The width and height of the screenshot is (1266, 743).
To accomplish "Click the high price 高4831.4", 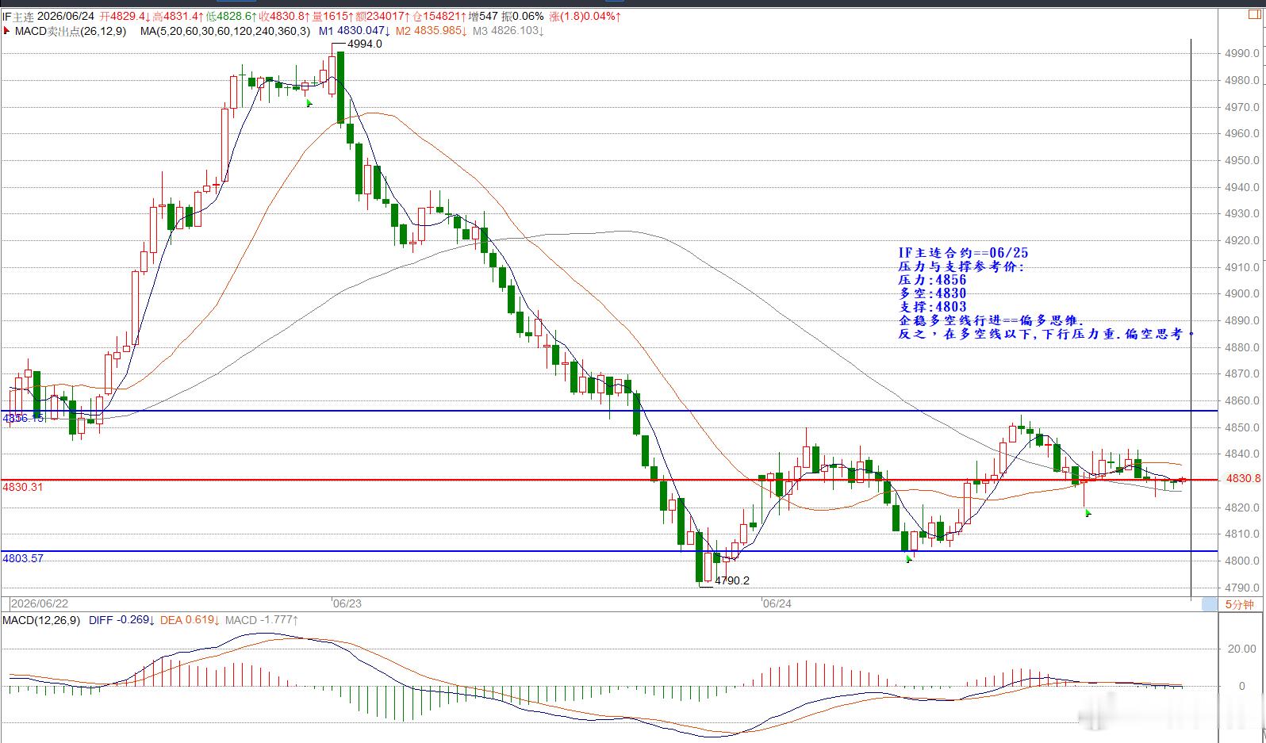I will pyautogui.click(x=178, y=17).
